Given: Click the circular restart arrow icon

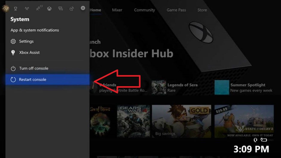Looking at the screenshot, I should 13,79.
